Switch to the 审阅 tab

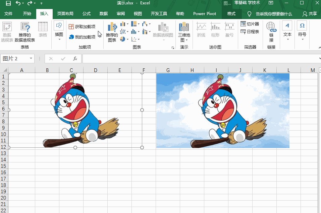pyautogui.click(x=121, y=14)
